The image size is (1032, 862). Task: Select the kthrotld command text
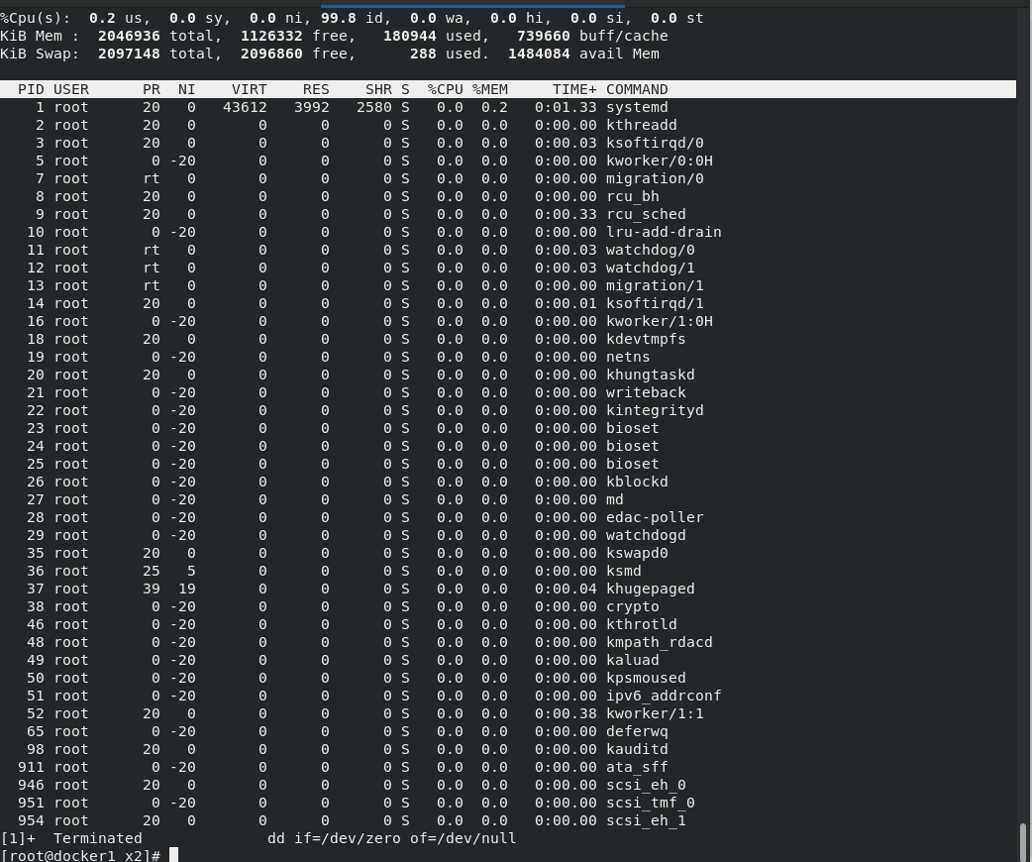[x=641, y=623]
